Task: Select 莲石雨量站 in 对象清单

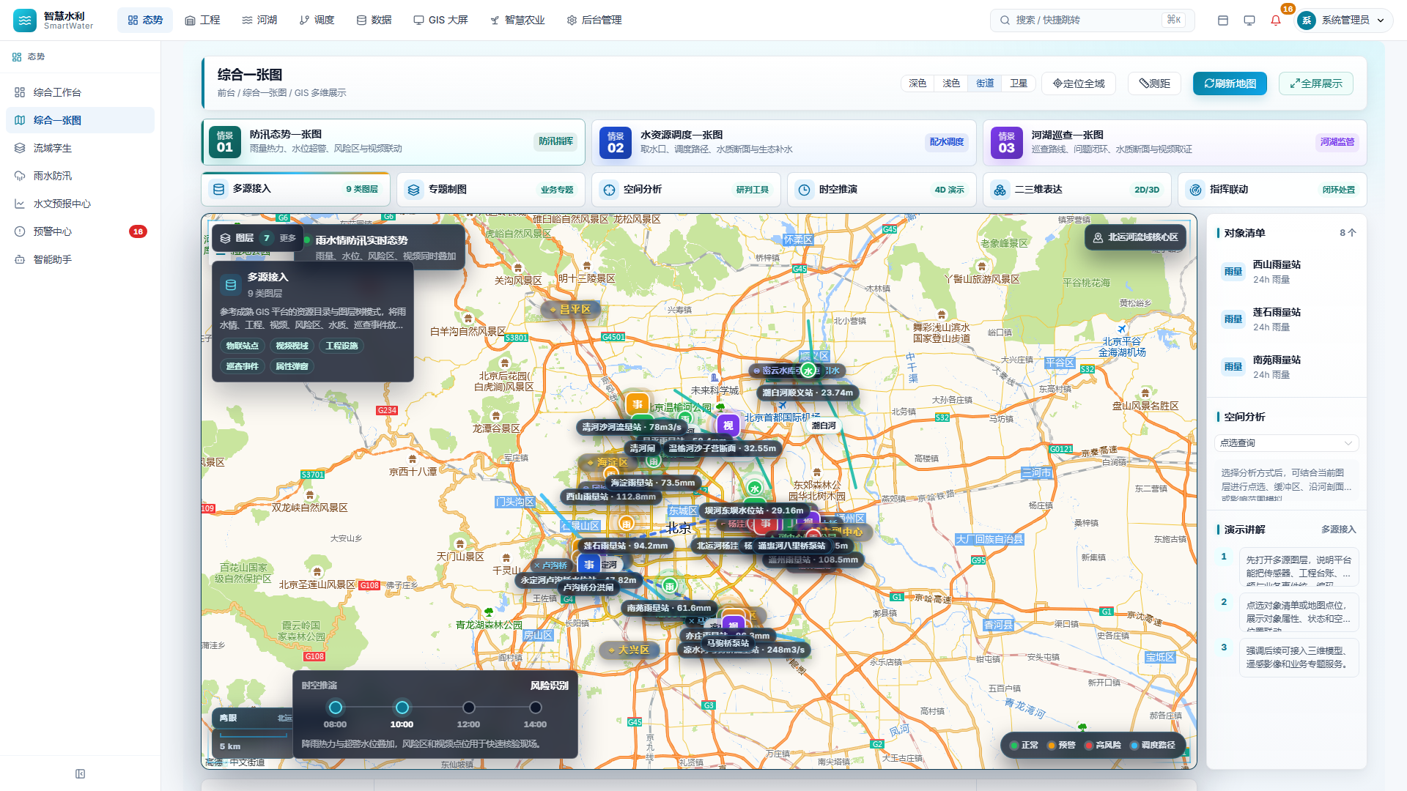Action: tap(1287, 319)
